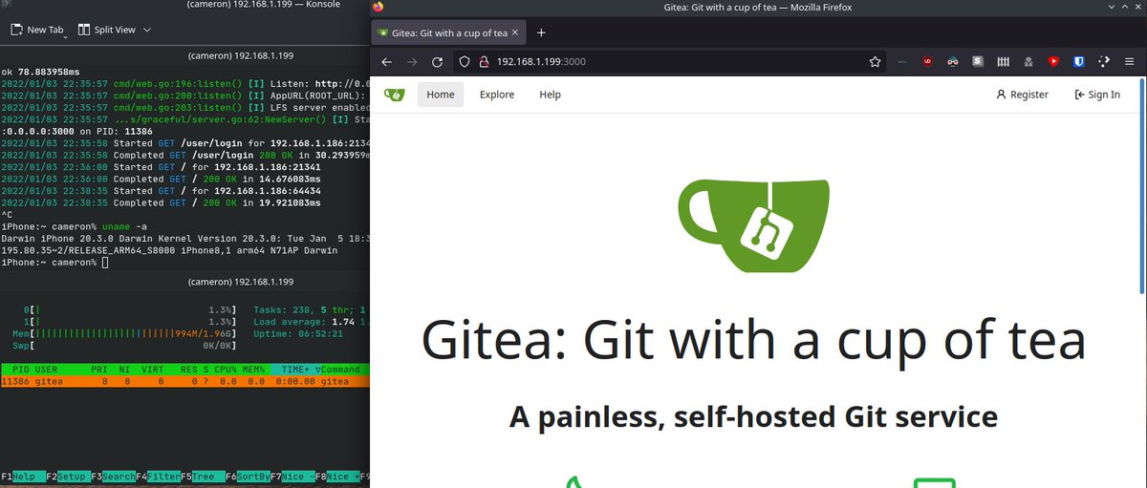The width and height of the screenshot is (1147, 488).
Task: Go back using the Firefox back arrow
Action: click(x=387, y=61)
